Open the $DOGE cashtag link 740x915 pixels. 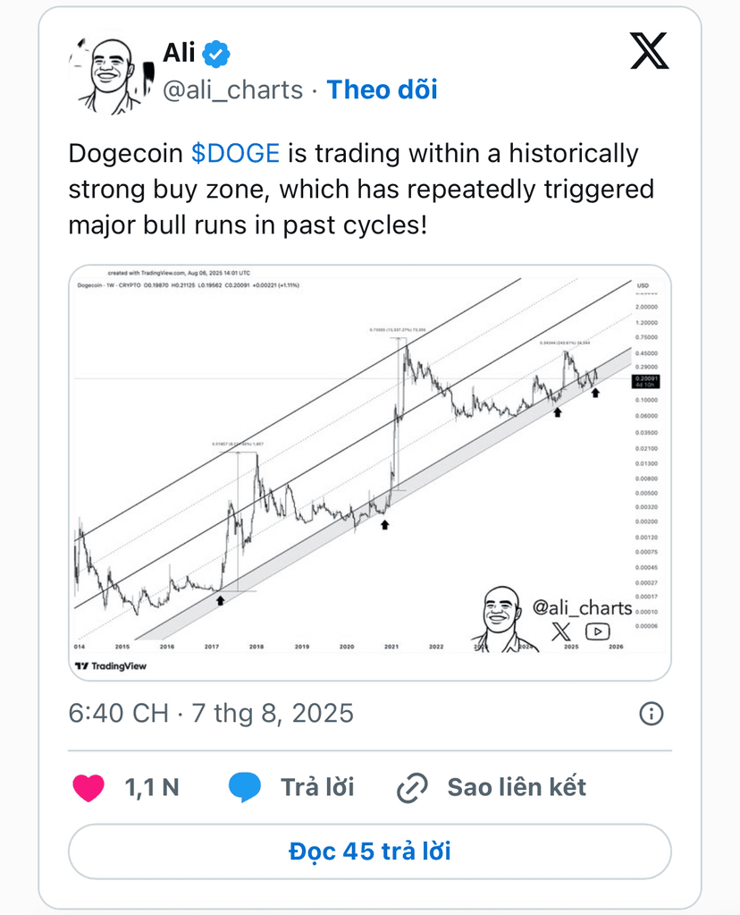click(236, 154)
